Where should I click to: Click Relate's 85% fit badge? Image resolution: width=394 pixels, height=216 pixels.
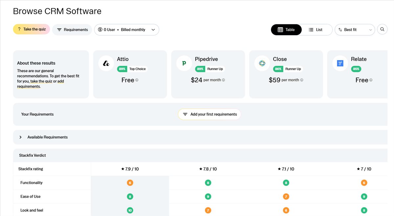click(356, 69)
